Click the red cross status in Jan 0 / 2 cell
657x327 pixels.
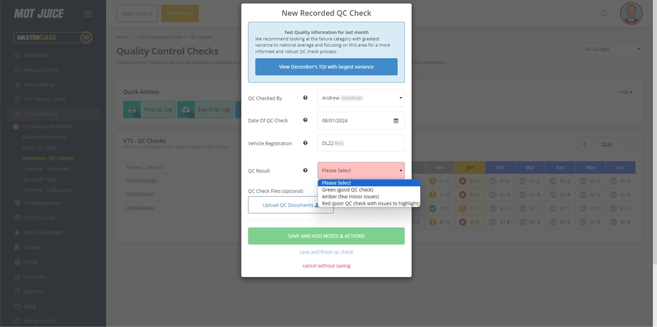(x=463, y=181)
